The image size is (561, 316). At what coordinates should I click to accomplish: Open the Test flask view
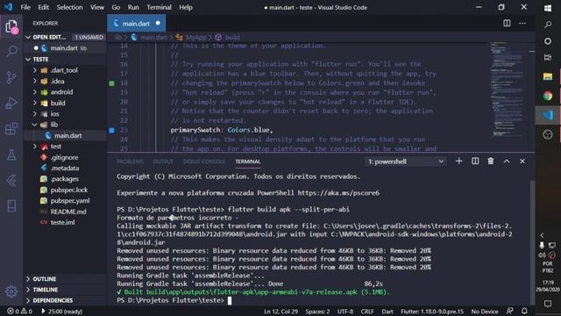tap(11, 154)
